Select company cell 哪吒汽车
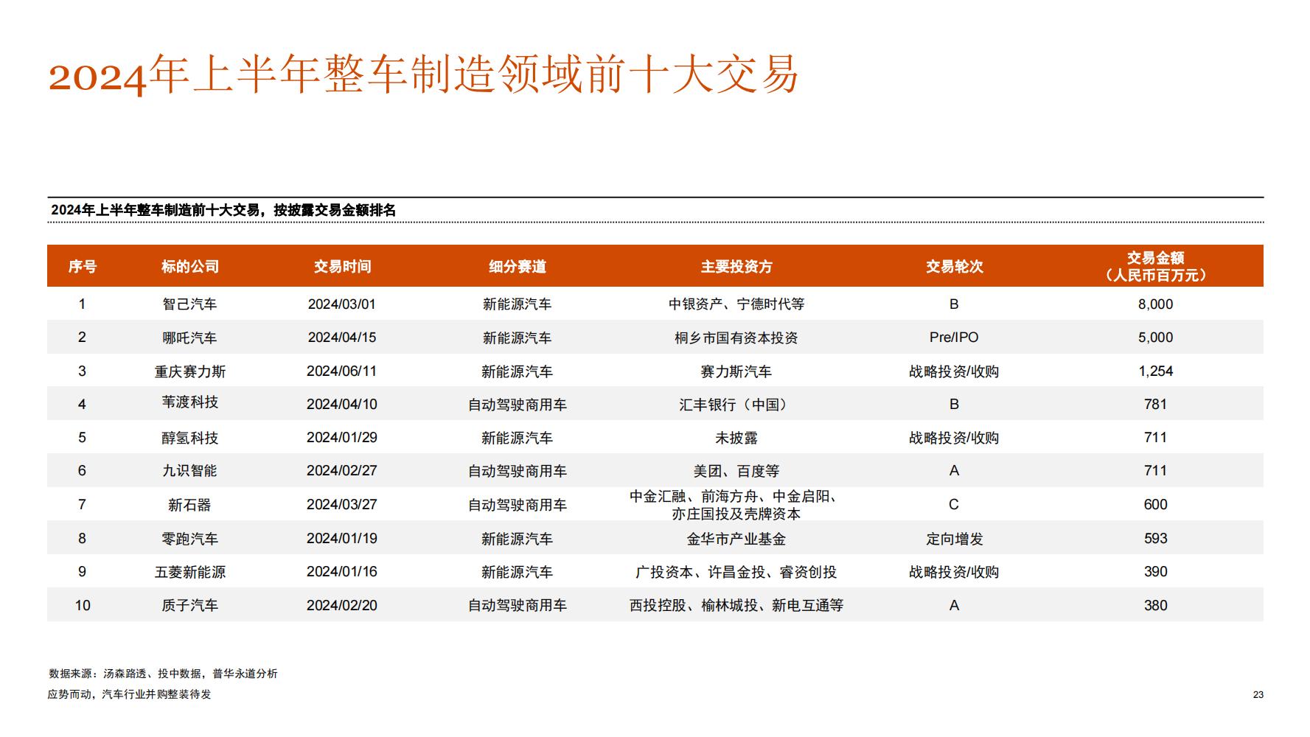This screenshot has height=737, width=1310. coord(190,338)
